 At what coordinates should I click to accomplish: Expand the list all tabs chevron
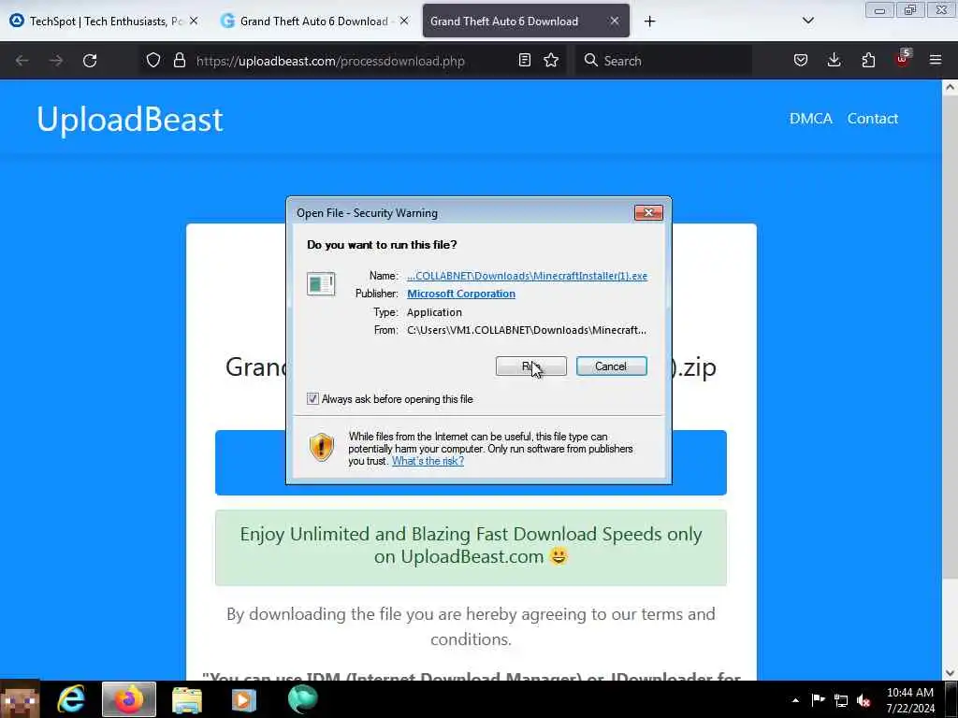[x=807, y=21]
